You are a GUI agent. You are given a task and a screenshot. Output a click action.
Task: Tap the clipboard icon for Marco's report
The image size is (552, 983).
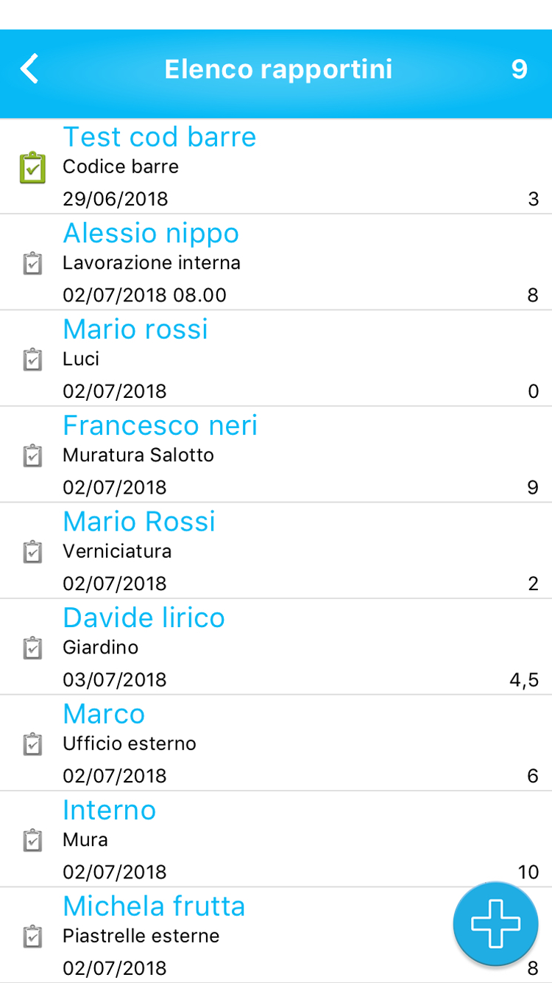(32, 744)
